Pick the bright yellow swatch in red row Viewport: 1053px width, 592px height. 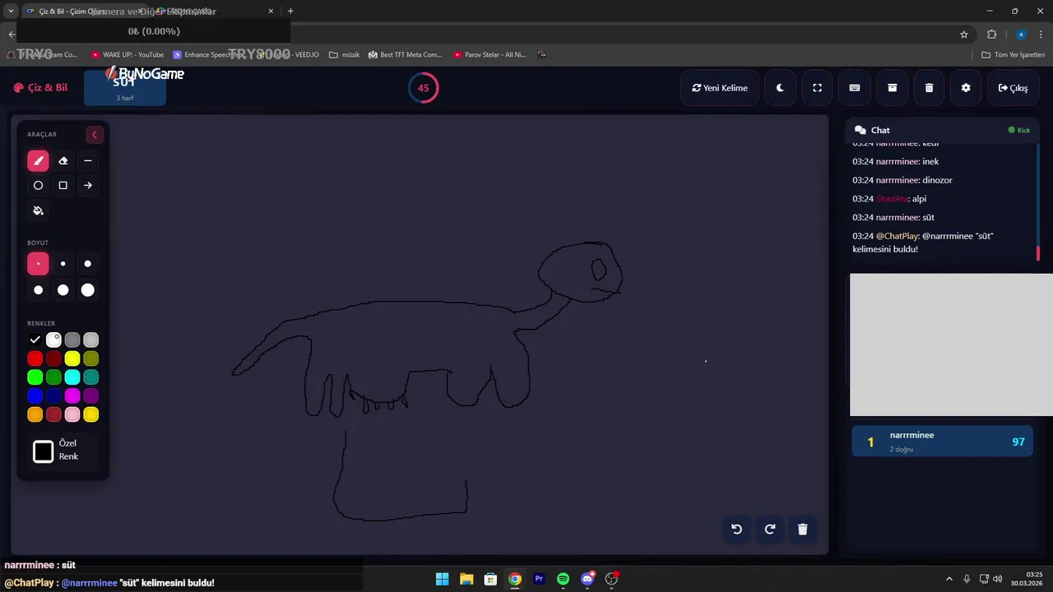[x=72, y=358]
